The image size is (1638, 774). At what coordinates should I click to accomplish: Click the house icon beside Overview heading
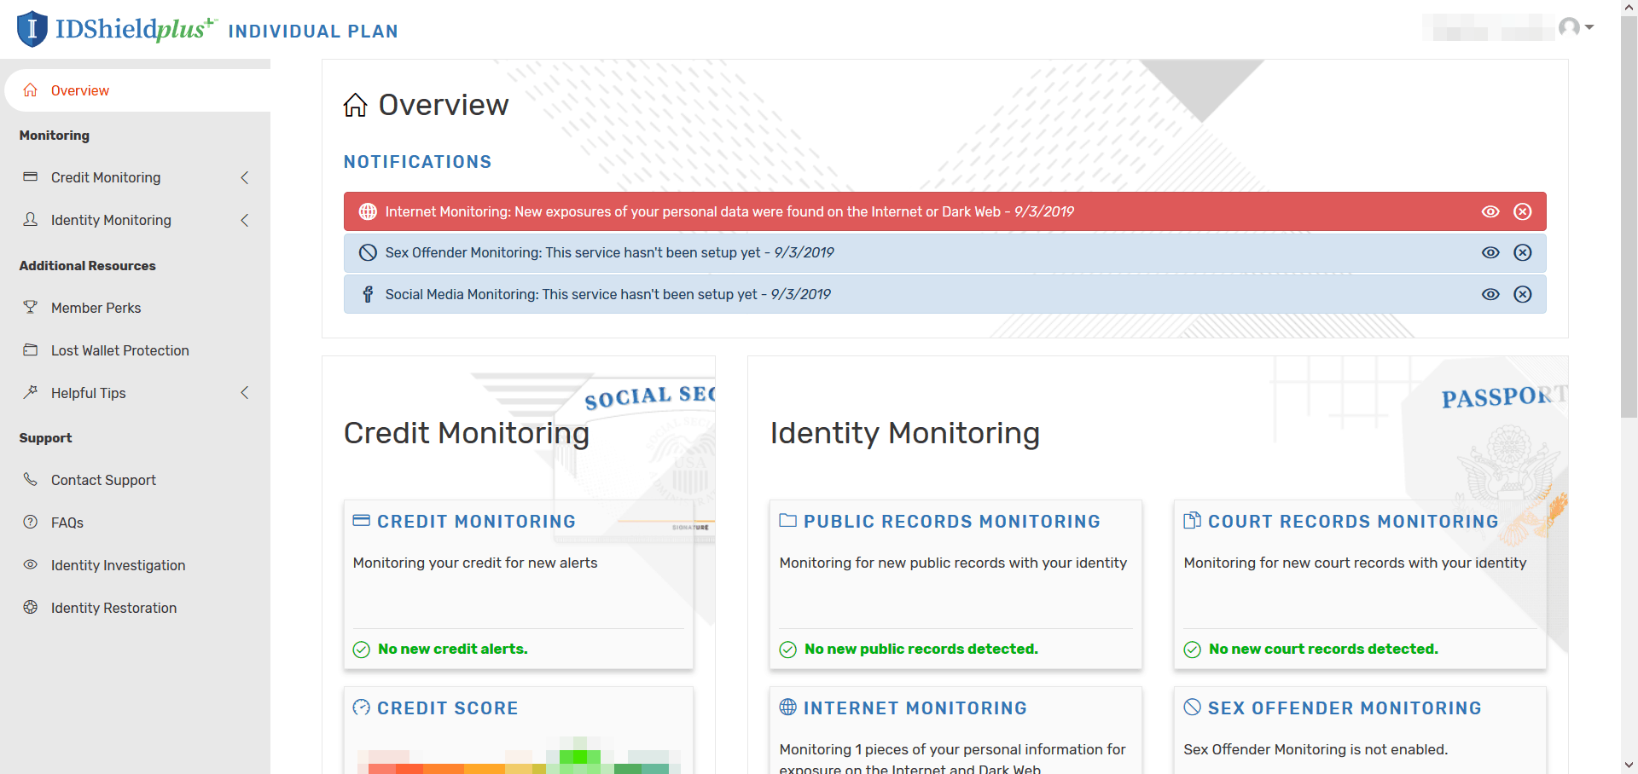[356, 105]
